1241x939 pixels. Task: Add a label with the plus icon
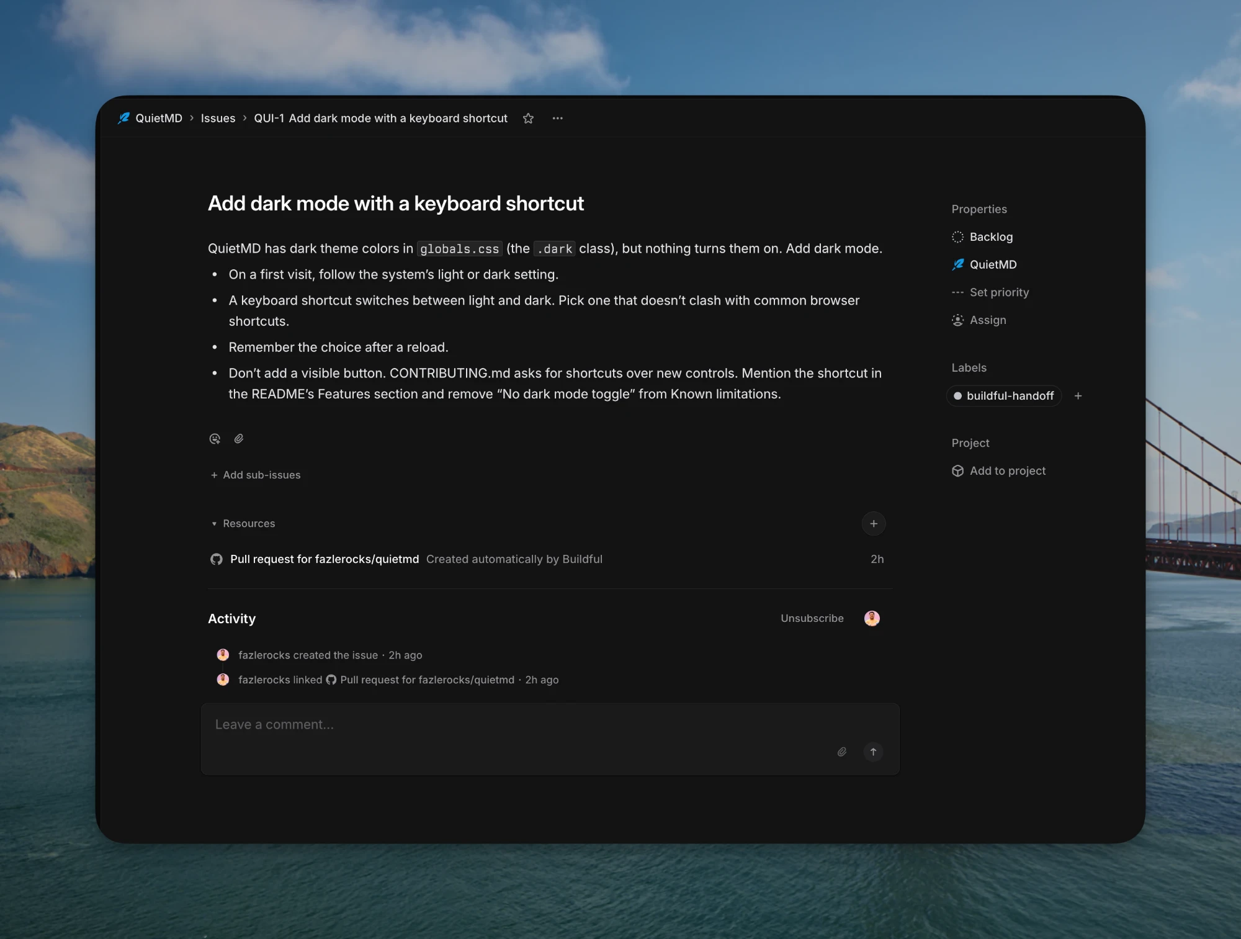click(1078, 396)
